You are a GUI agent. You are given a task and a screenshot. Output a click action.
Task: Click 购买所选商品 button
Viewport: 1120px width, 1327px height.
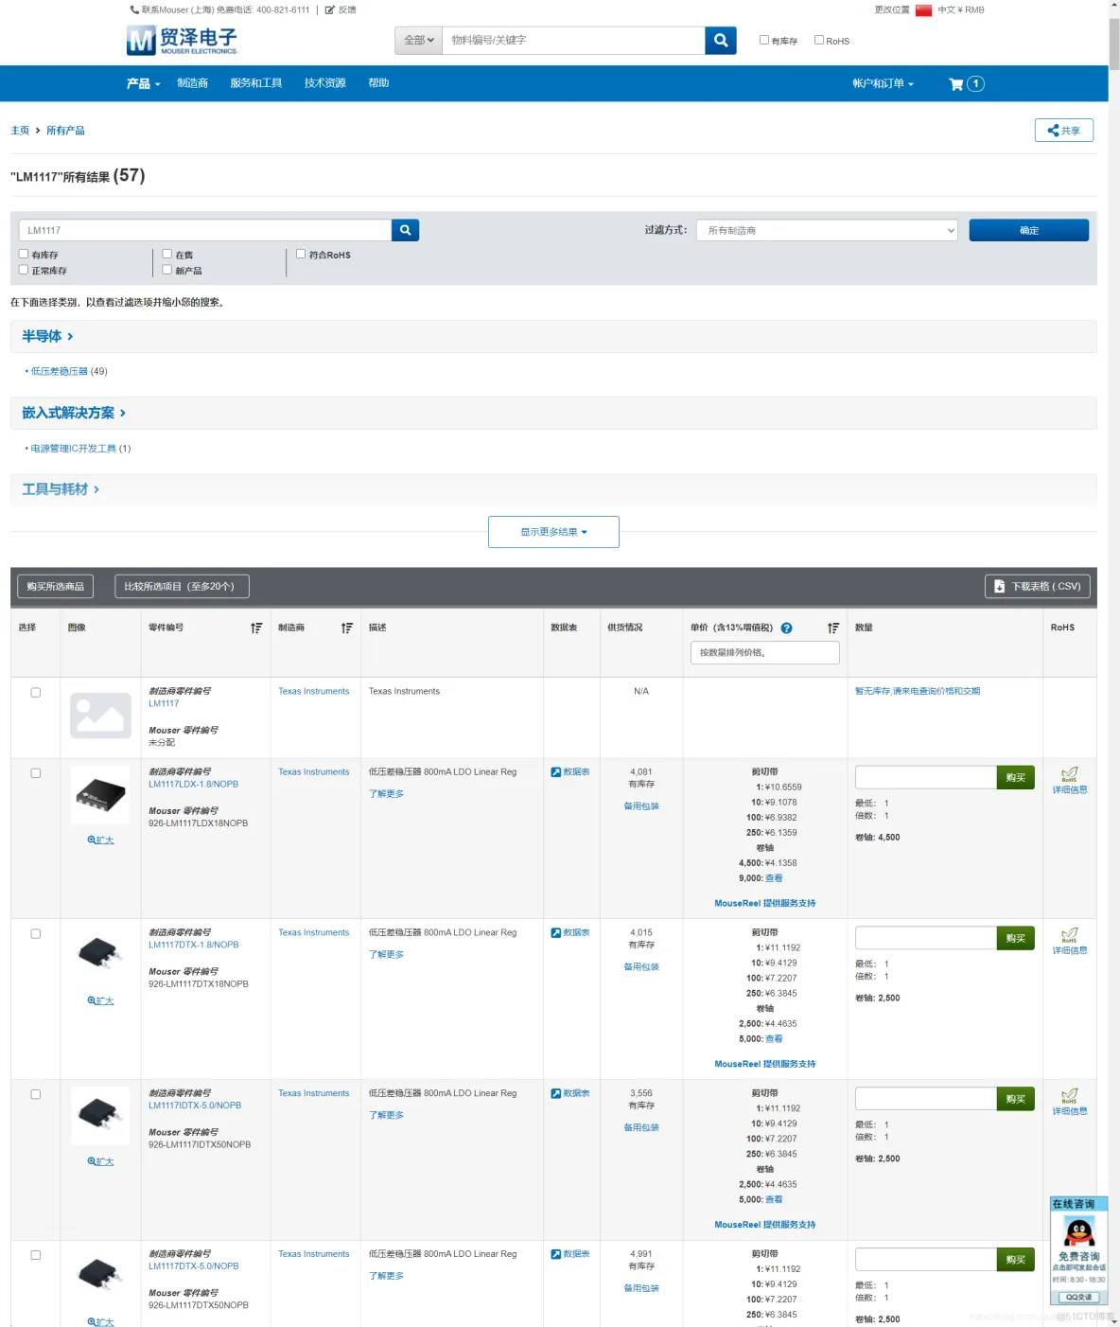55,587
